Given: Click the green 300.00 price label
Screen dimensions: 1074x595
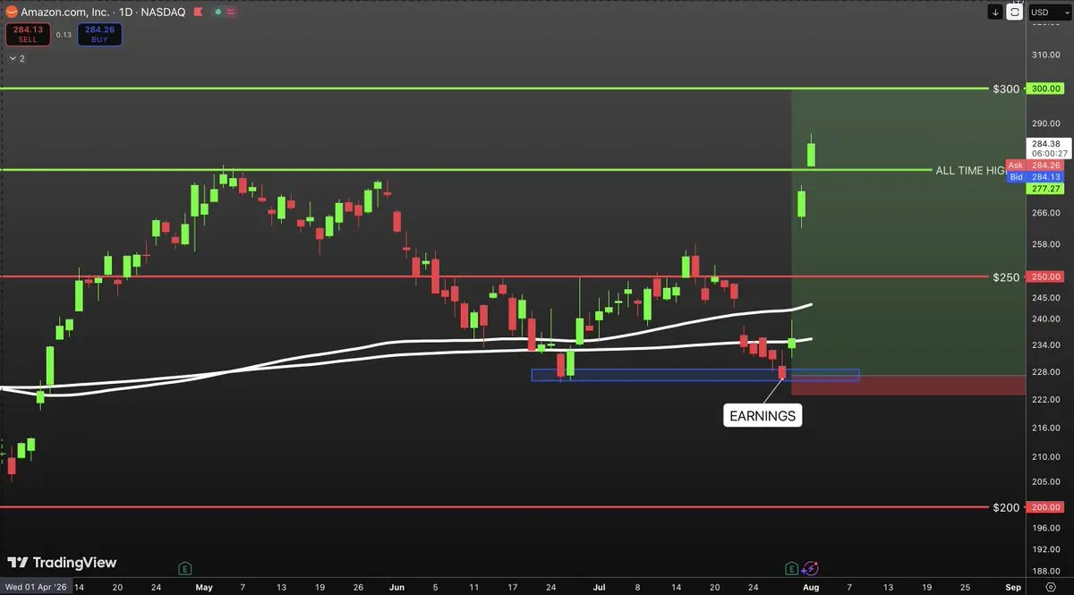Looking at the screenshot, I should 1046,89.
